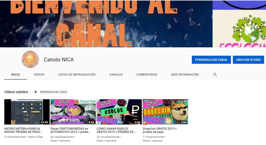Click the title "COMO GANAR RUBLOS GRATIS 2019"
The height and width of the screenshot is (145, 266).
click(116, 130)
